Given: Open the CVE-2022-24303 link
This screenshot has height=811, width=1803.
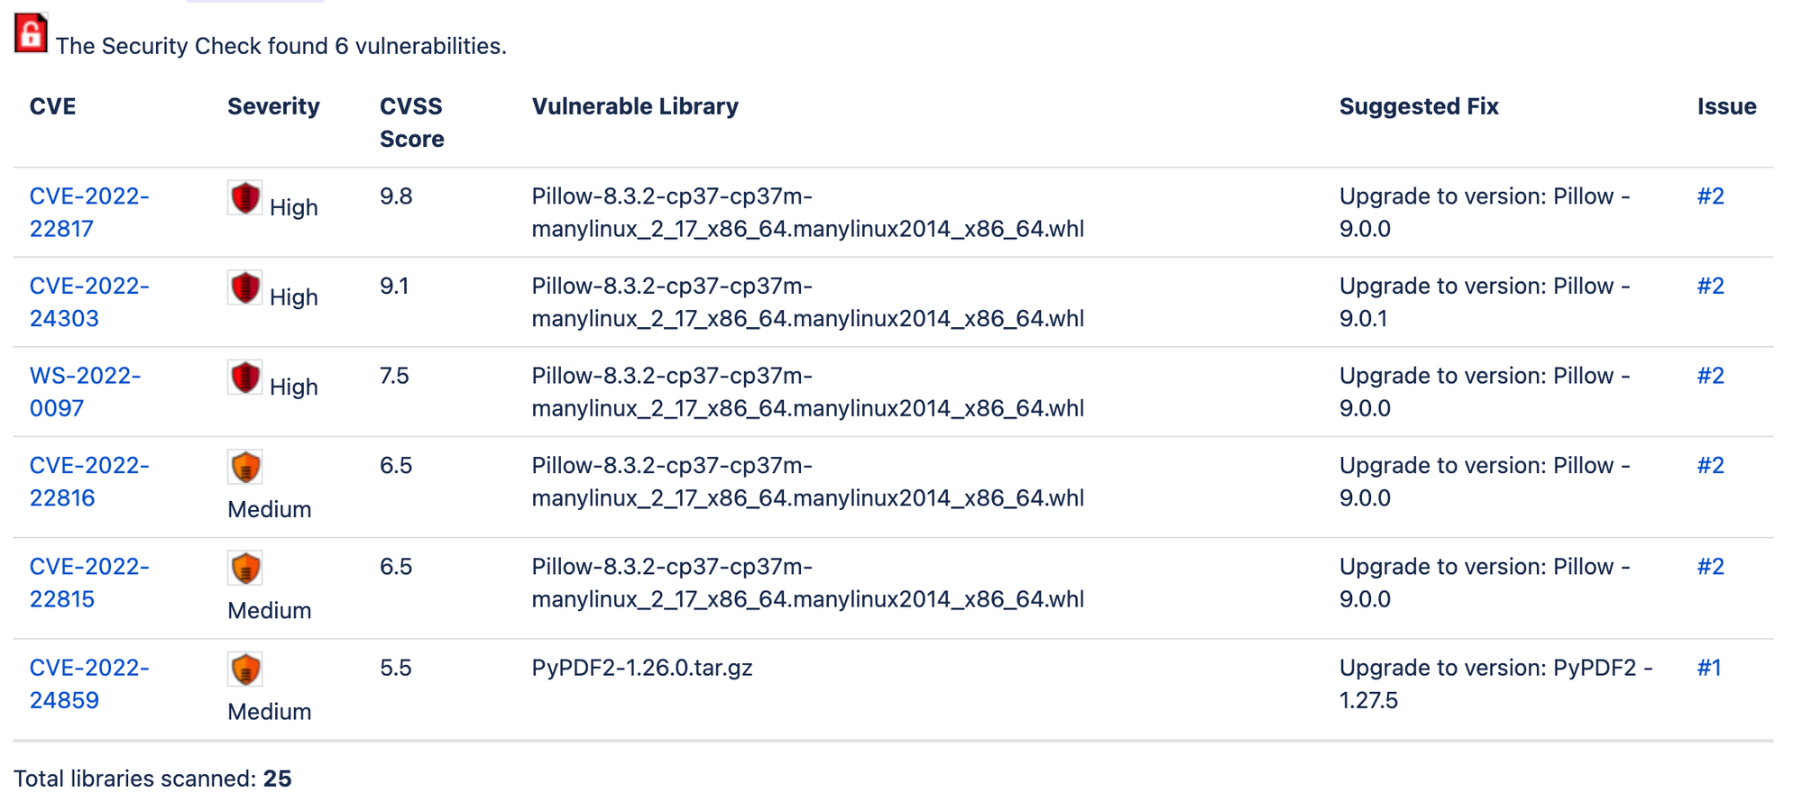Looking at the screenshot, I should click(x=89, y=302).
